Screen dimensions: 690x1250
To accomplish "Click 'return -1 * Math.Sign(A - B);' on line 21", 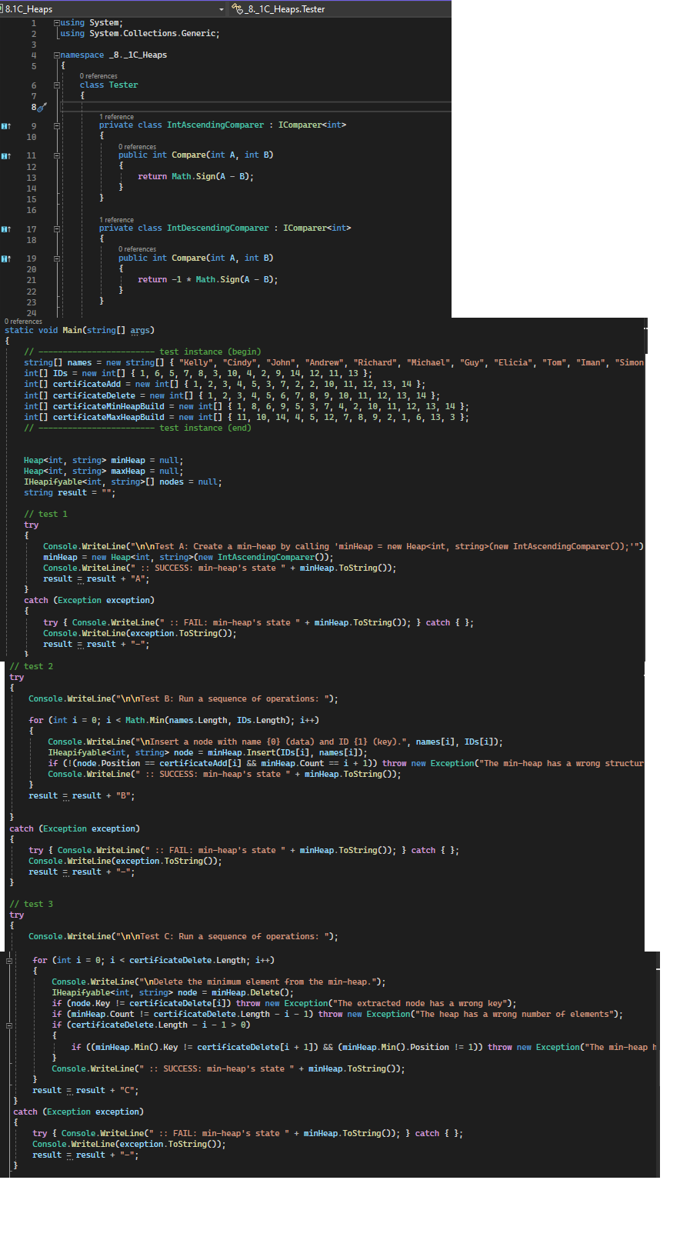I will tap(208, 279).
